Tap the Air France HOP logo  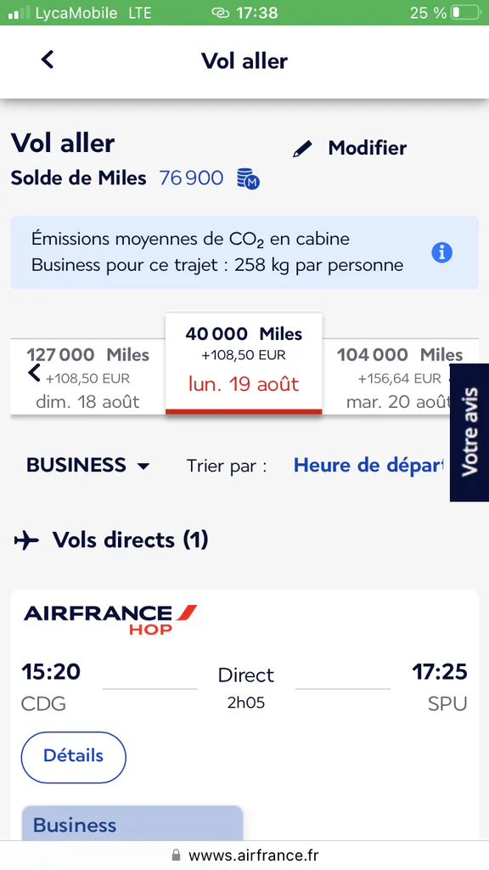110,619
